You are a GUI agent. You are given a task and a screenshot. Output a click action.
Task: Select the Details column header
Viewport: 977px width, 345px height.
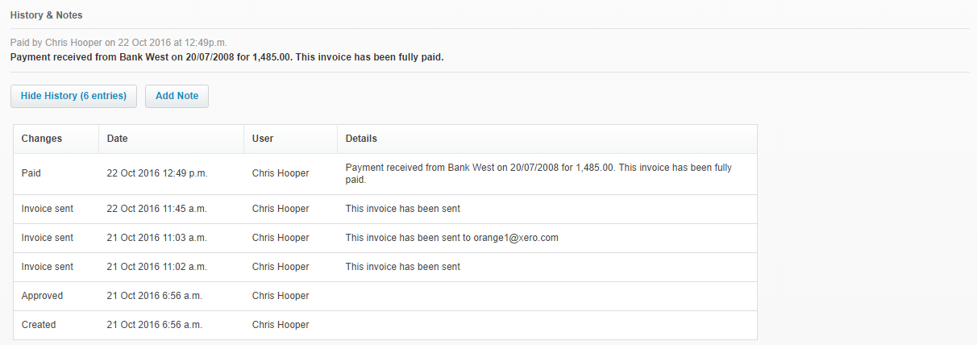click(361, 139)
